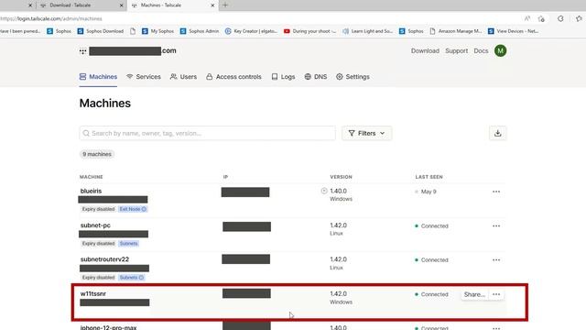Image resolution: width=586 pixels, height=330 pixels.
Task: Click the Subnets badge on subnet-pc
Action: pos(128,244)
